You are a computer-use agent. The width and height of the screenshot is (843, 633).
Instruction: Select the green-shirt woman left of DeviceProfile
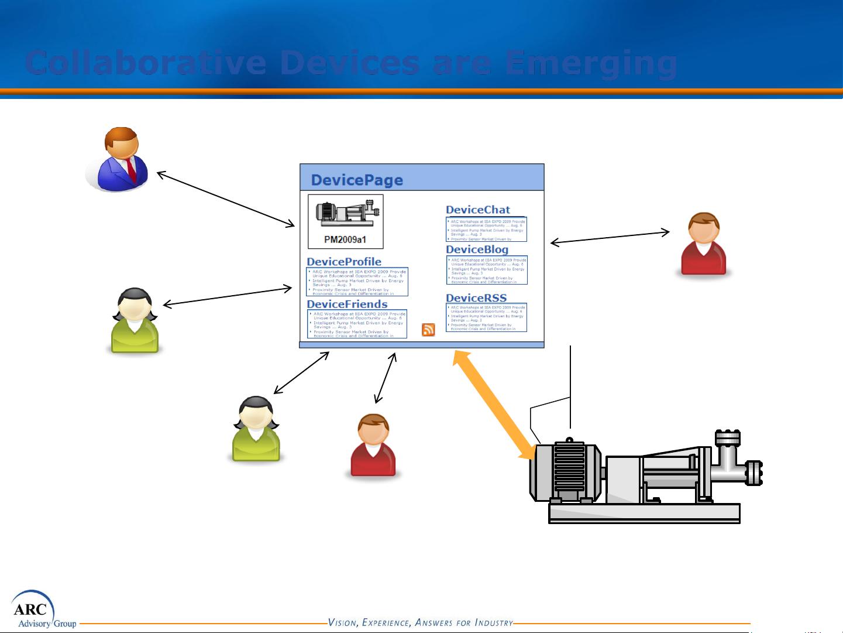click(x=135, y=320)
